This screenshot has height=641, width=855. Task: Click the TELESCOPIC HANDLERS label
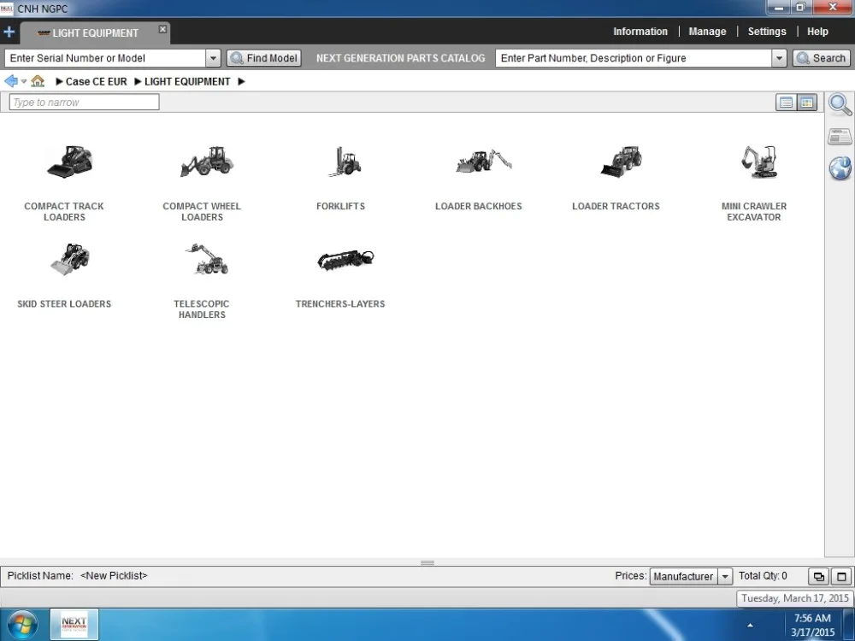point(202,309)
